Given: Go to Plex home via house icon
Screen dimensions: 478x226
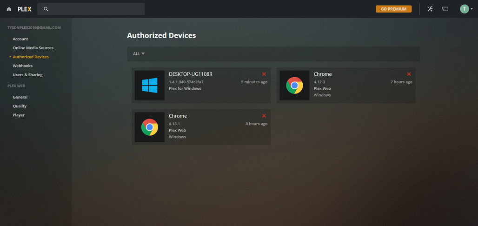Looking at the screenshot, I should 9,9.
